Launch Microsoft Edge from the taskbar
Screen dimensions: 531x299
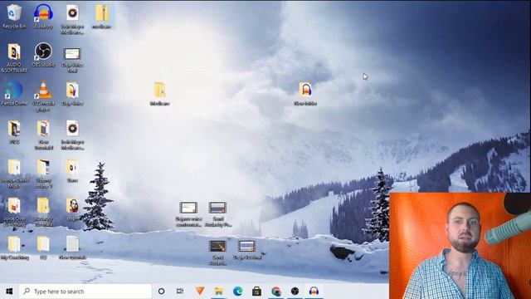(x=238, y=292)
